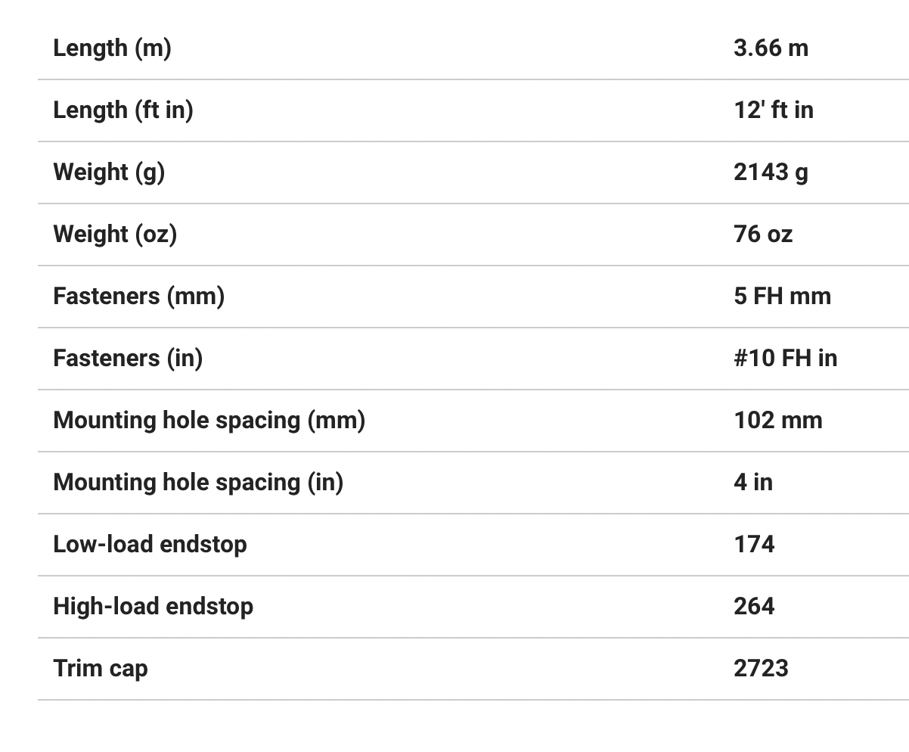Select the 5 FH mm value

[x=782, y=296]
